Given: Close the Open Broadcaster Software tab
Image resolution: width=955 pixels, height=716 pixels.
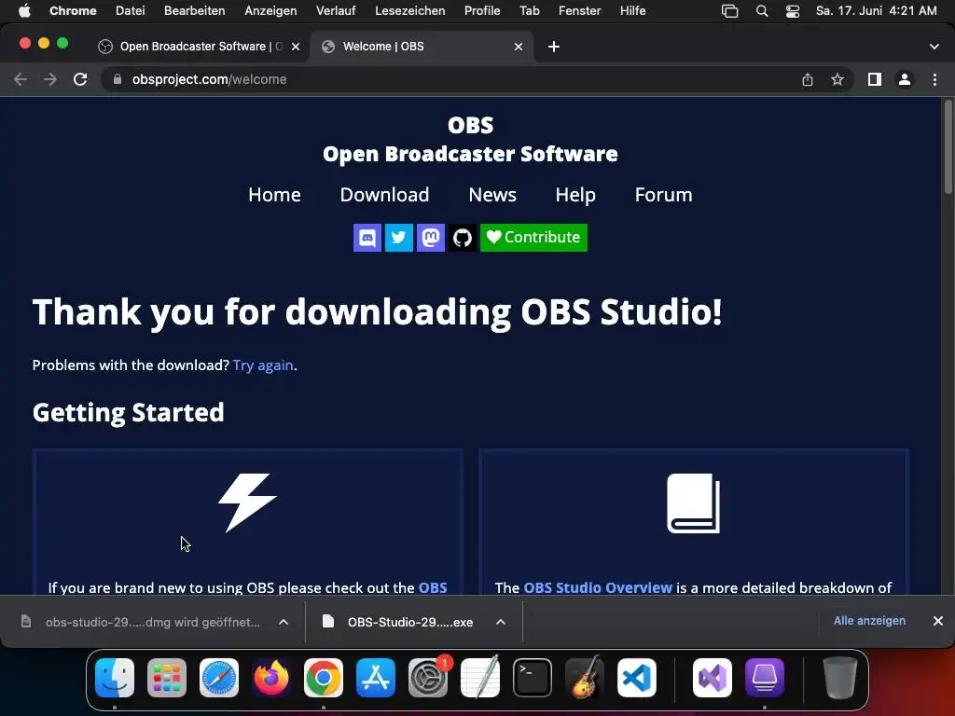Looking at the screenshot, I should (x=296, y=47).
